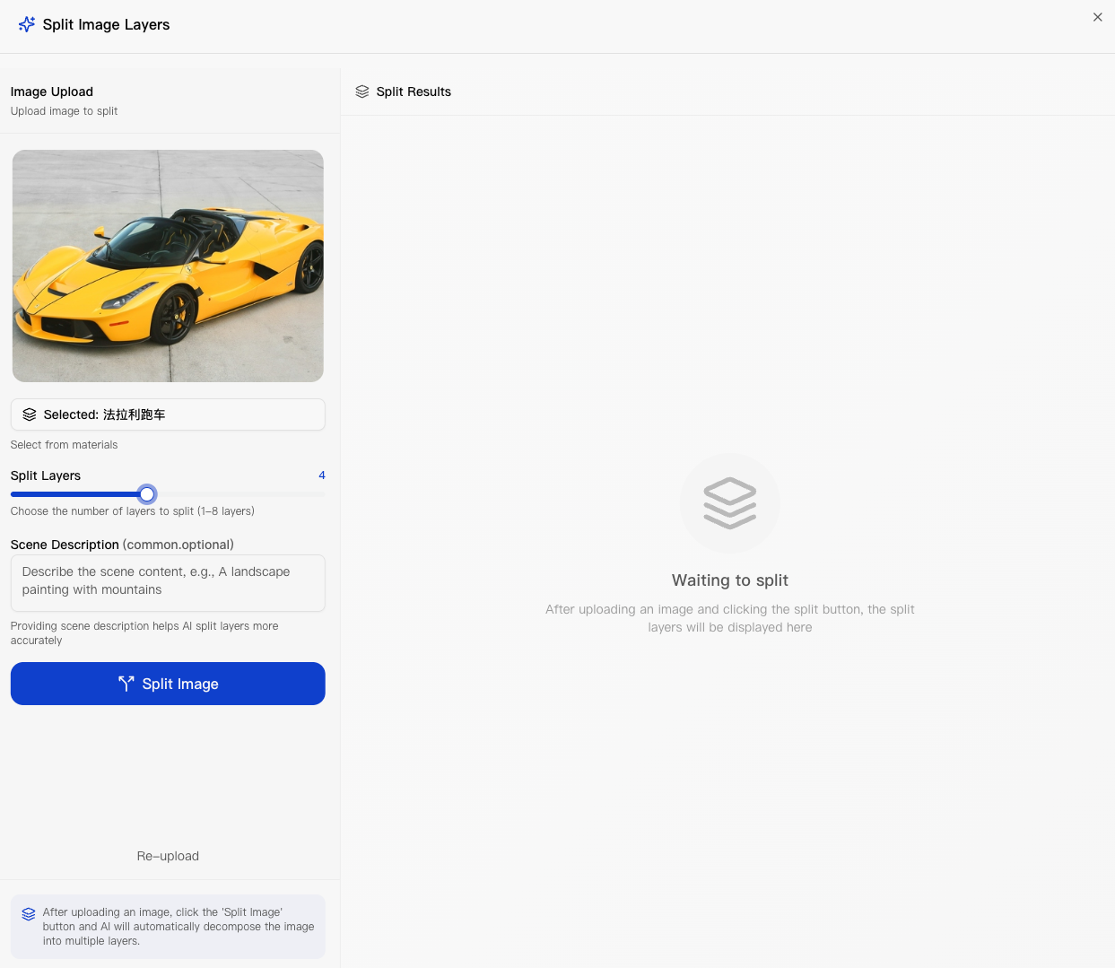Click the fork icon on the Split Image button
Image resolution: width=1115 pixels, height=968 pixels.
[126, 684]
